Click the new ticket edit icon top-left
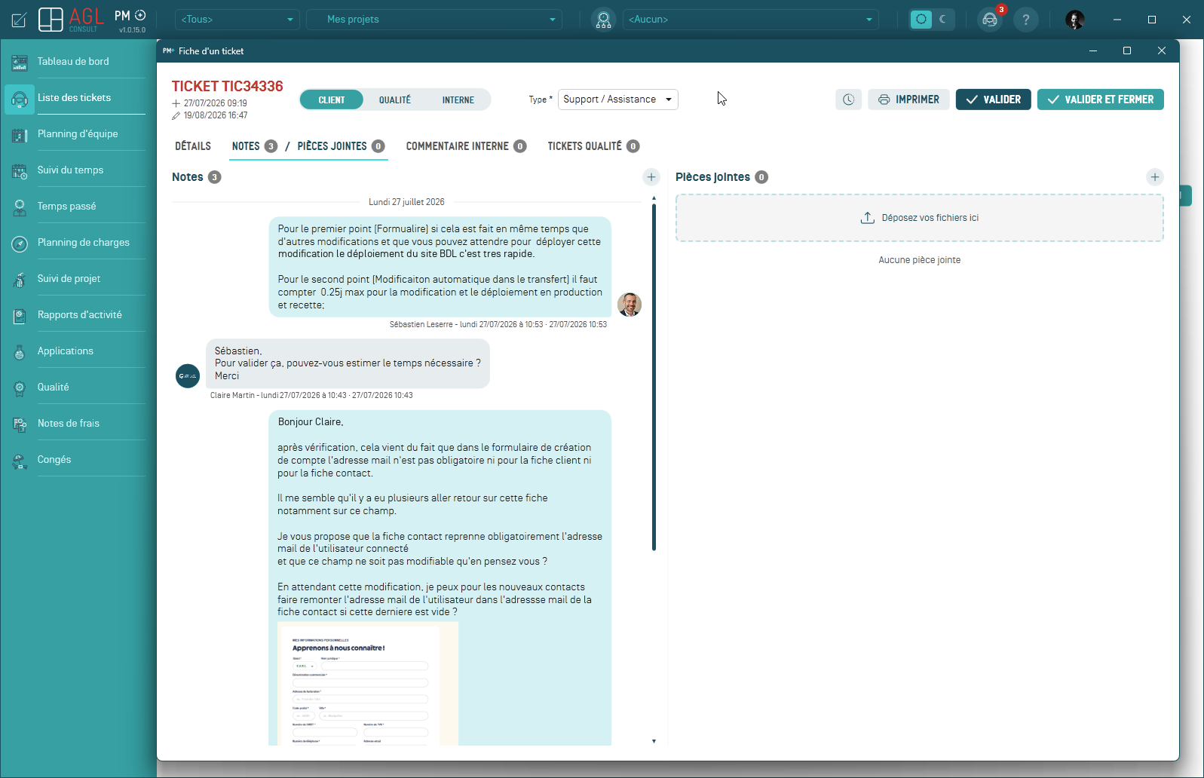The image size is (1204, 778). pos(19,20)
